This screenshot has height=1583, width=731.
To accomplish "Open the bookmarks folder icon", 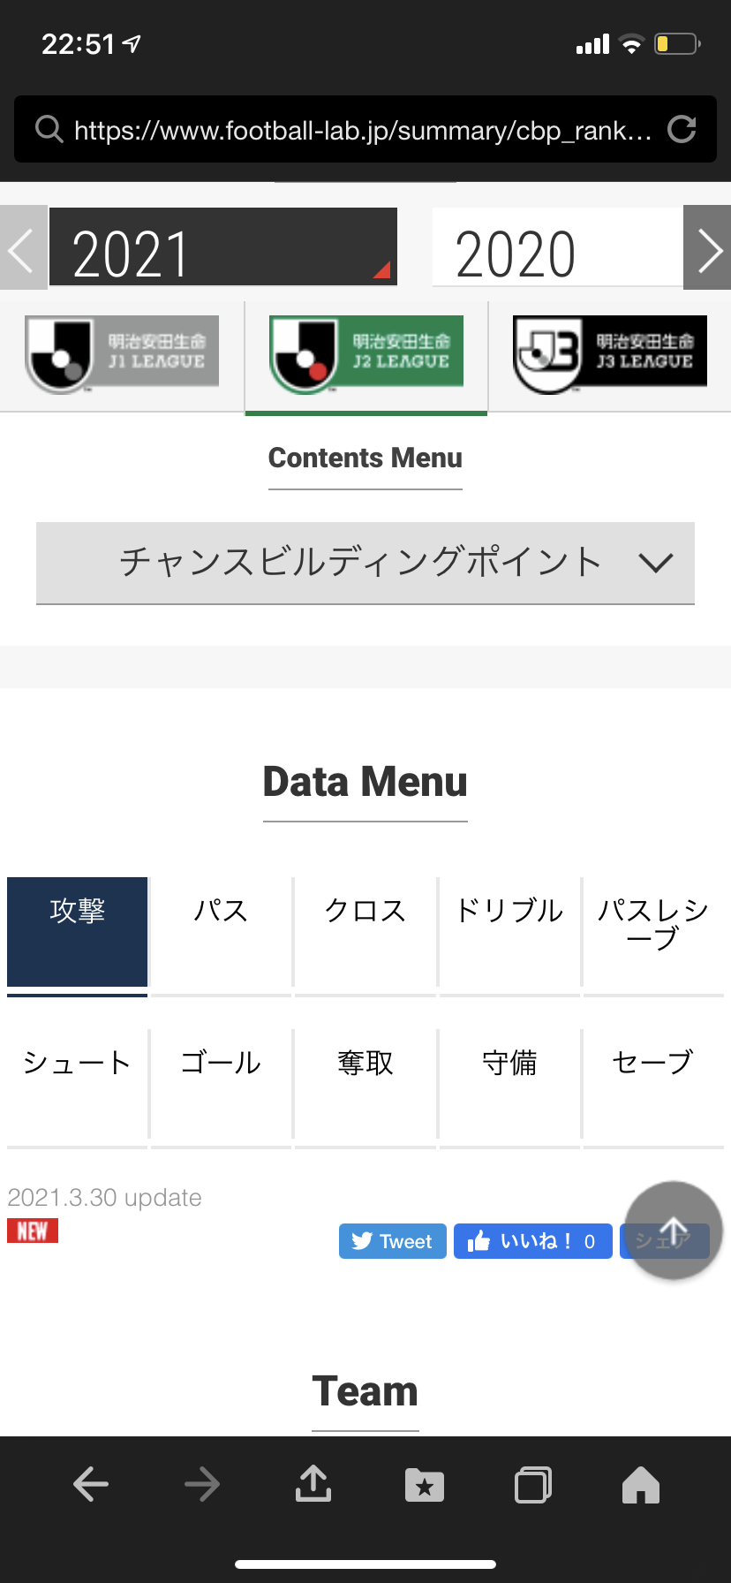I will pos(425,1485).
